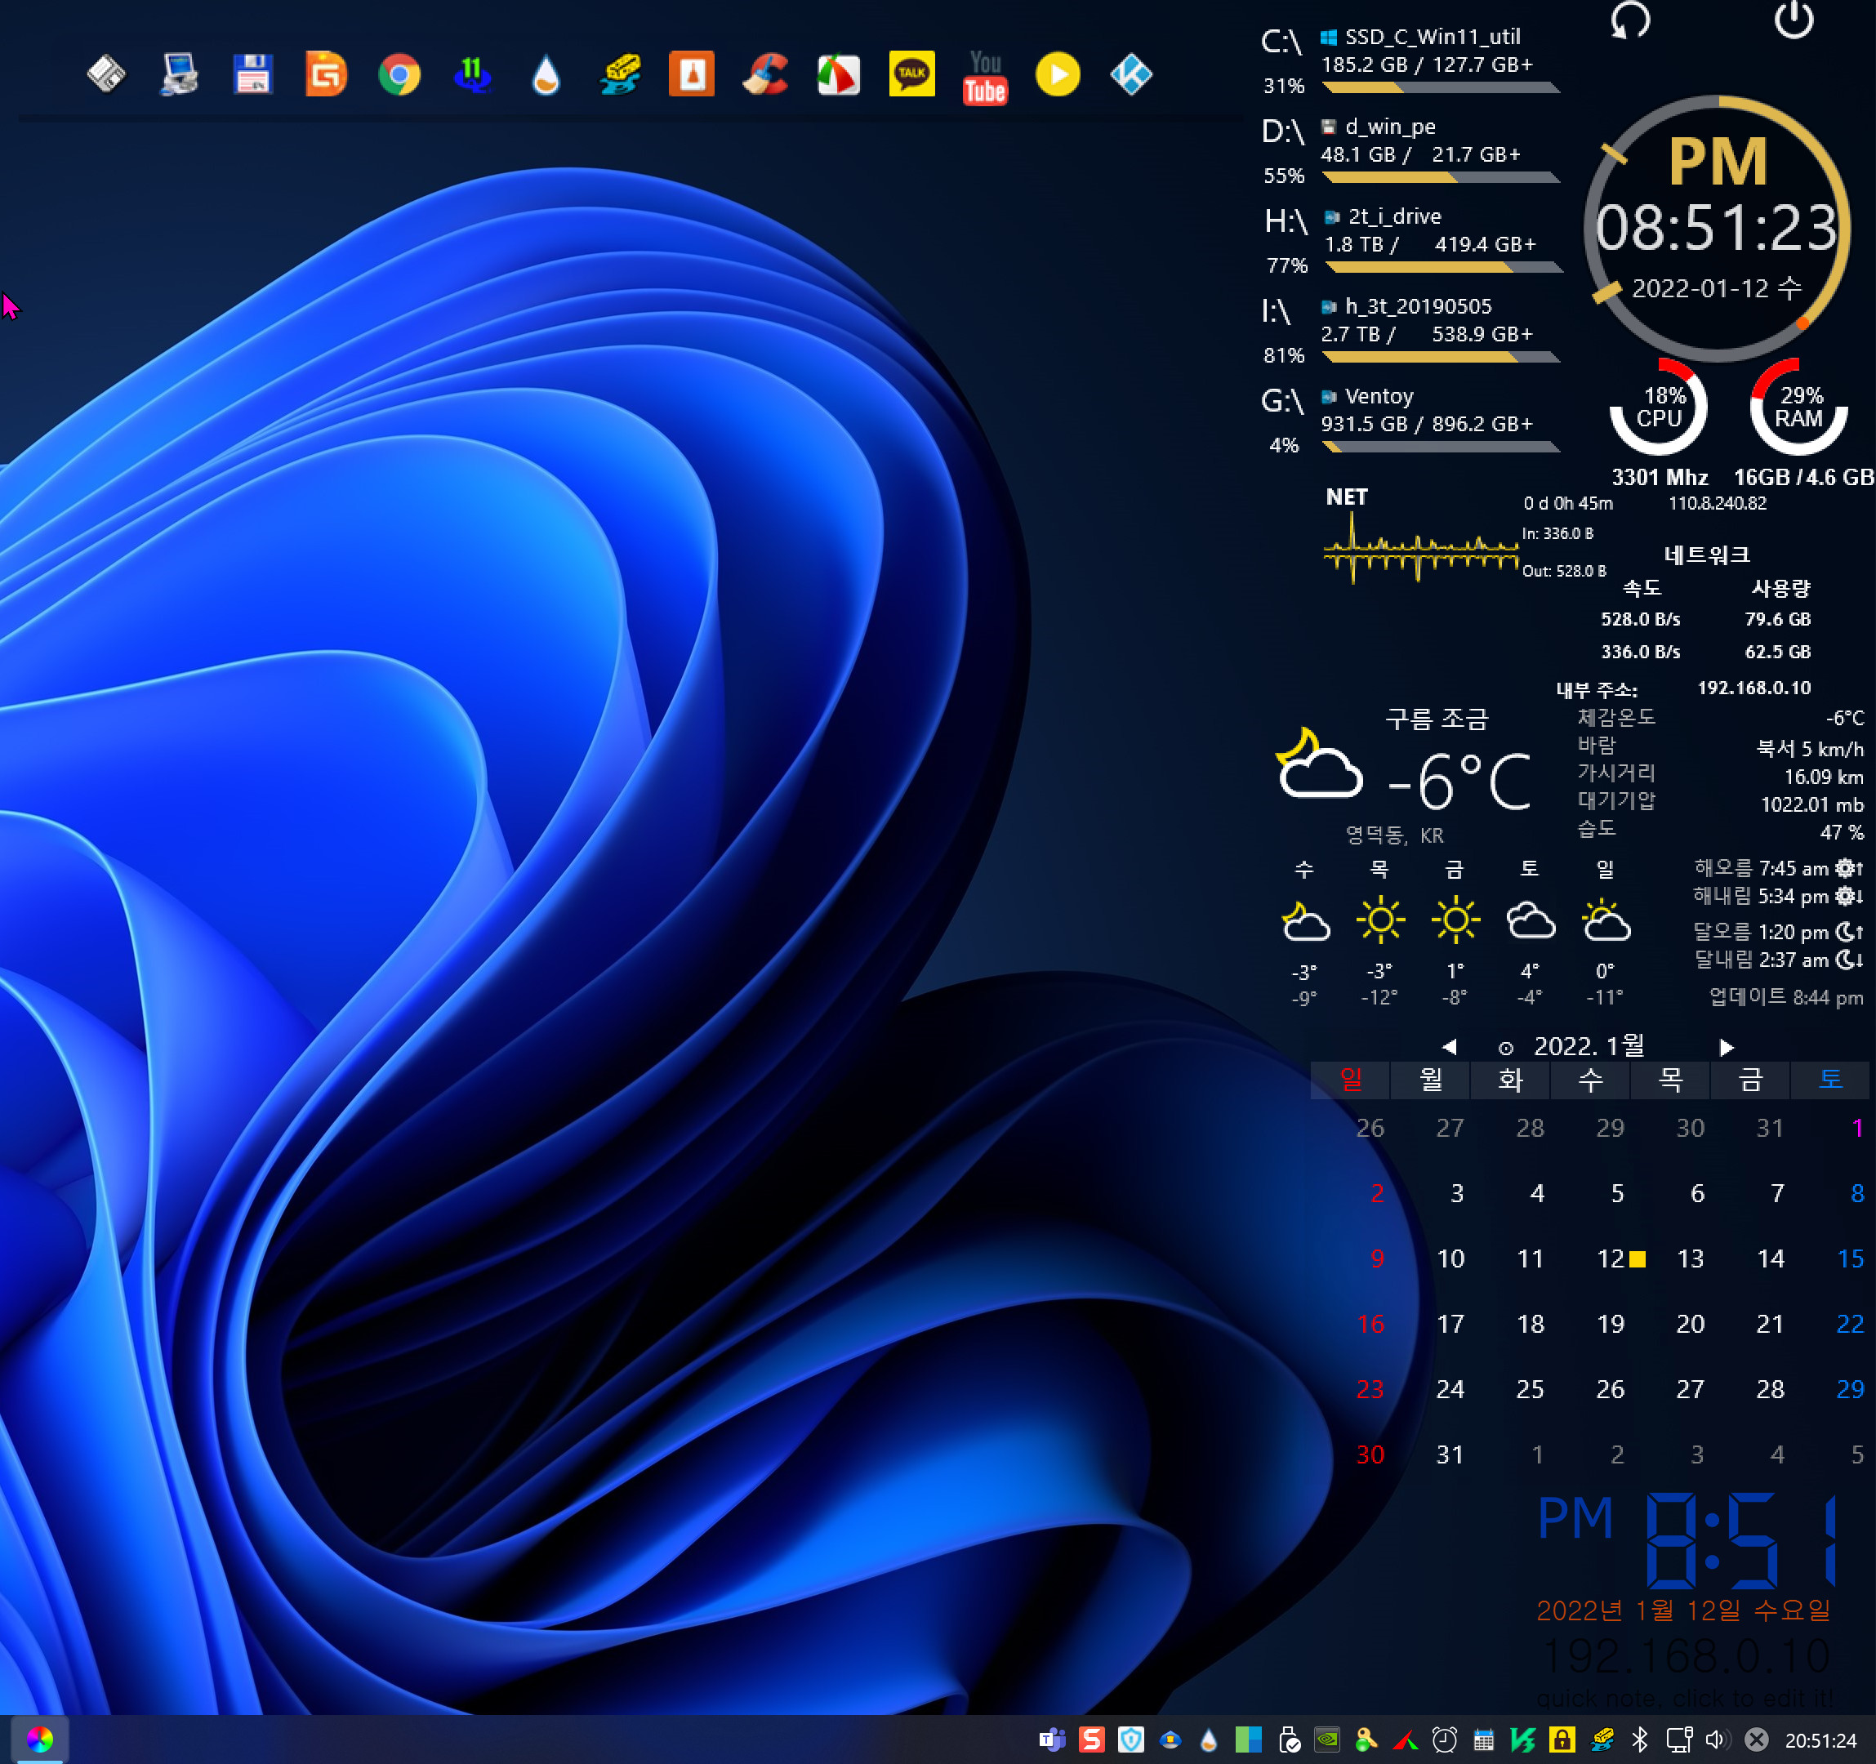This screenshot has height=1764, width=1876.
Task: Click the 192.168.0.10 internal address value
Action: (x=1753, y=688)
